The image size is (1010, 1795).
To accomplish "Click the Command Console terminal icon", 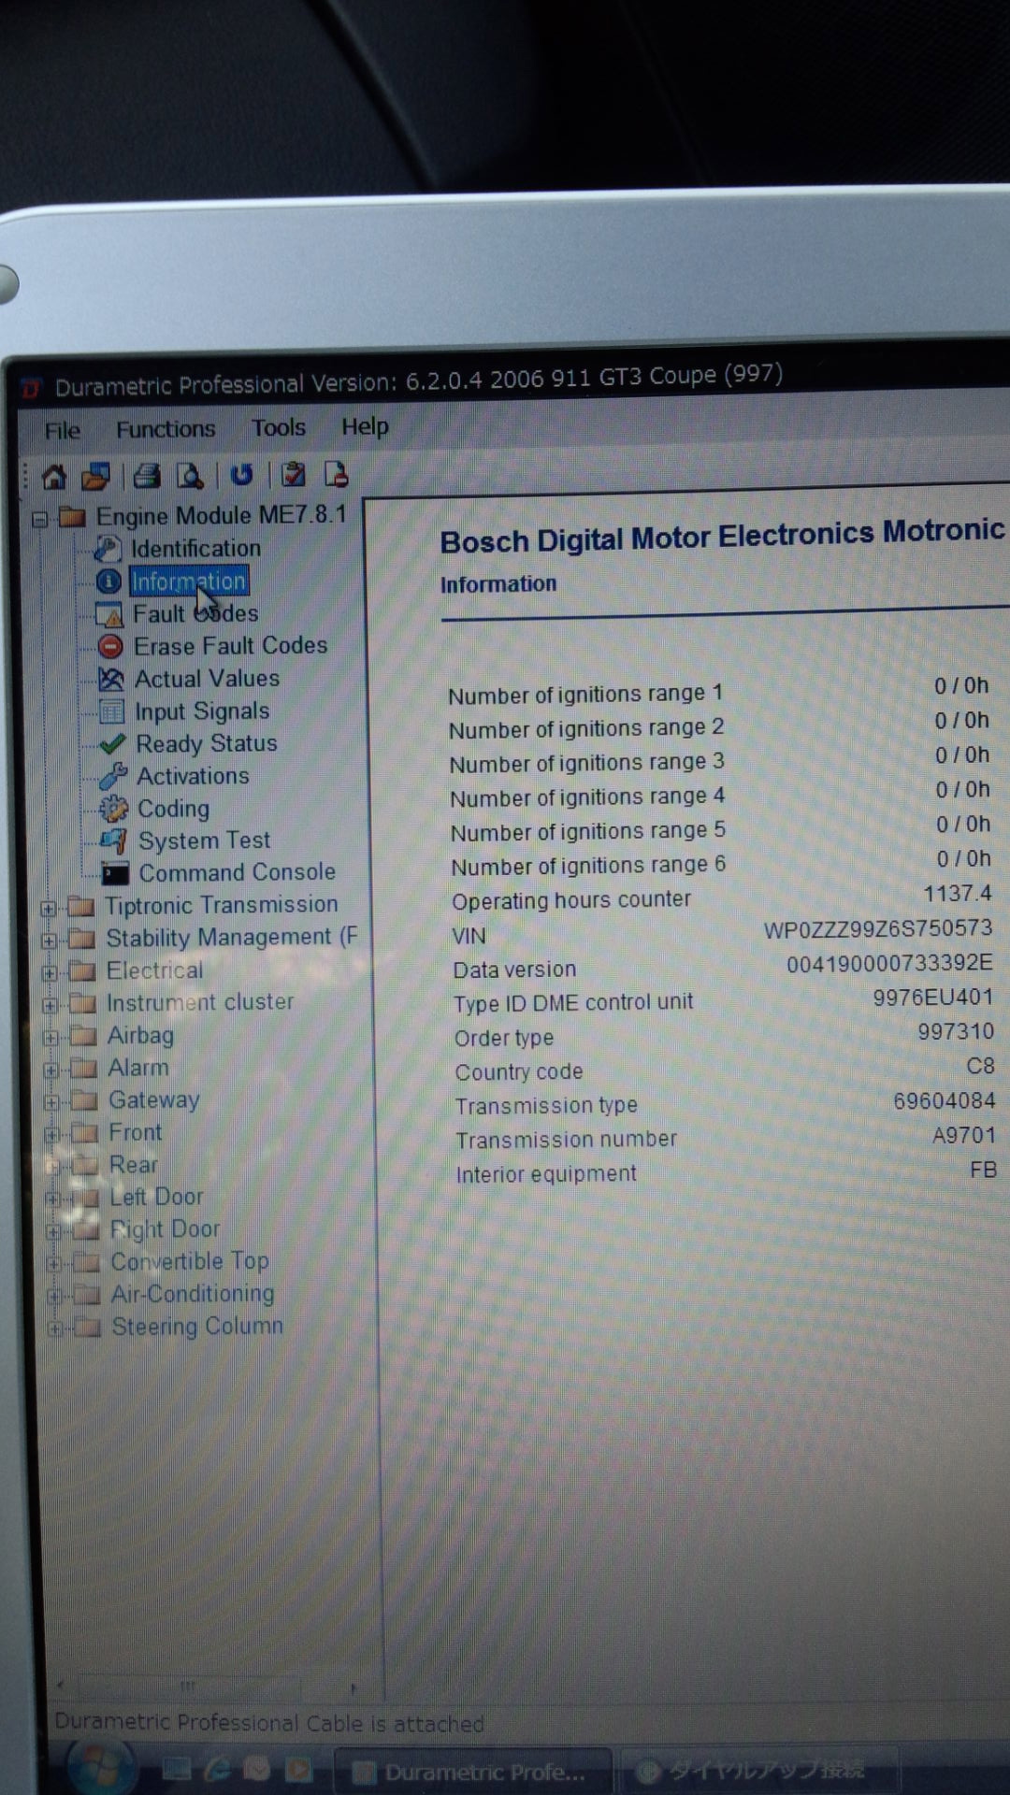I will click(115, 873).
